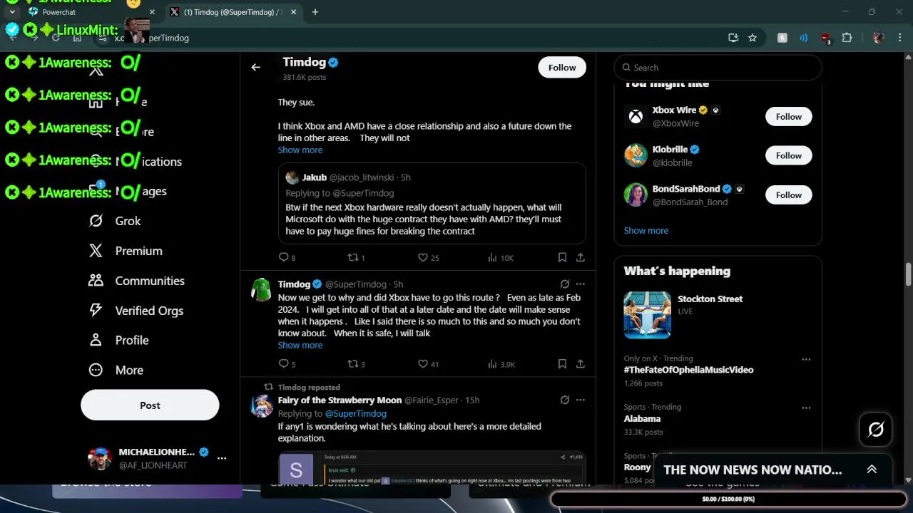The width and height of the screenshot is (913, 513).
Task: Open @SuperTimdog mention in Fairie_Esper reply
Action: (x=355, y=413)
